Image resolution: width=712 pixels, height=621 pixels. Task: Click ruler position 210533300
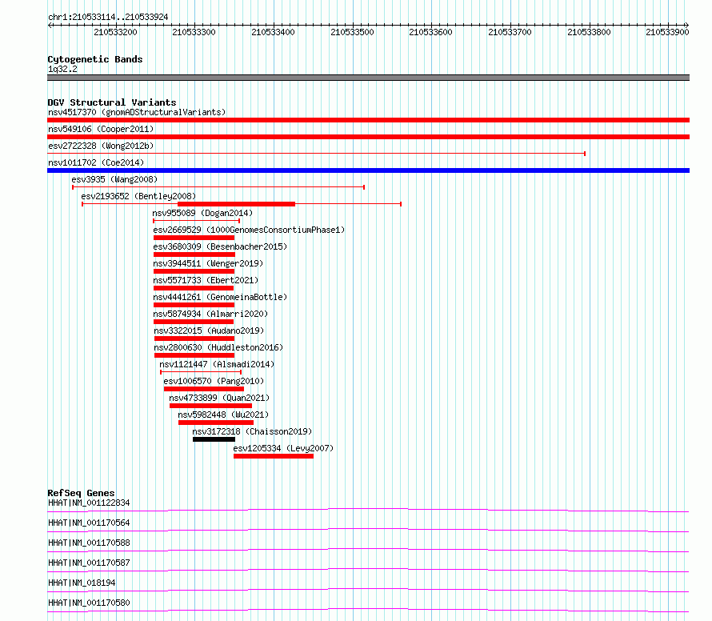point(194,32)
